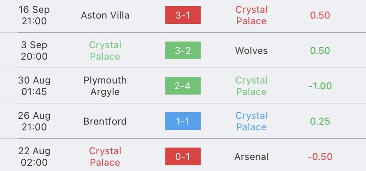
Task: Select the 0.25 handicap value
Action: [320, 122]
